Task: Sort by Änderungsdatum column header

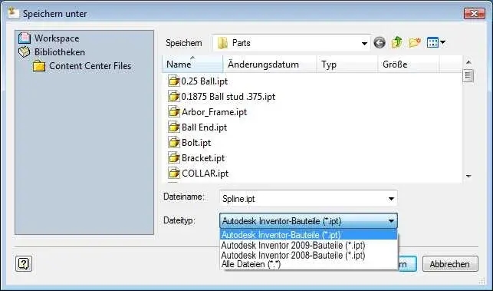Action: point(269,64)
